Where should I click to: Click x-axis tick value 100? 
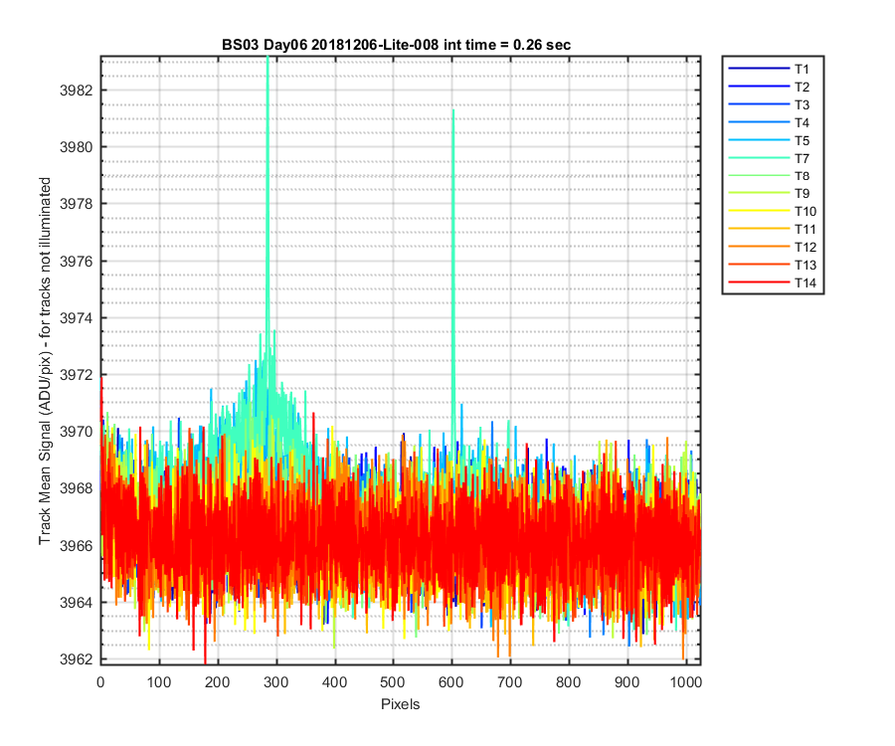coord(159,682)
